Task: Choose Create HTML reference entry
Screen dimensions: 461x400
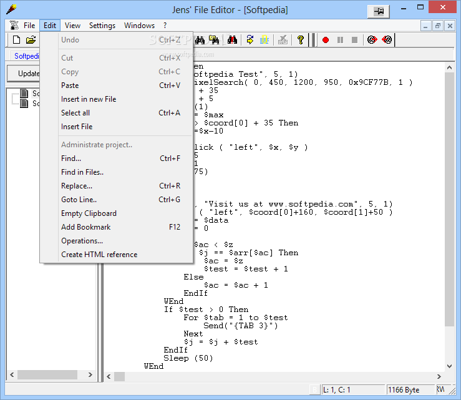Action: tap(117, 255)
